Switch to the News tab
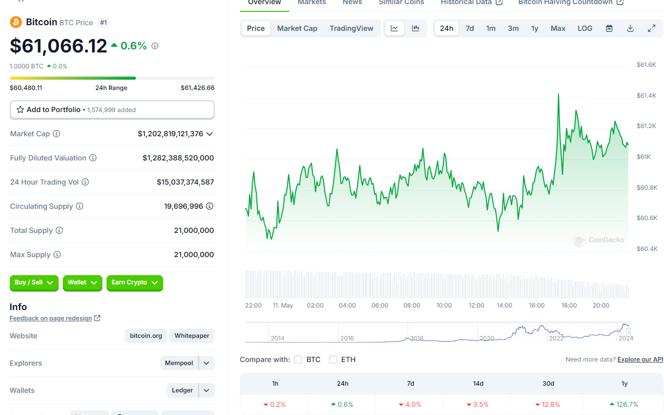The height and width of the screenshot is (415, 664). pyautogui.click(x=352, y=3)
